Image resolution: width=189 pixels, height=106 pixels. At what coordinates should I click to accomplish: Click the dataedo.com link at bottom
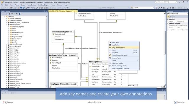[x=94, y=102]
